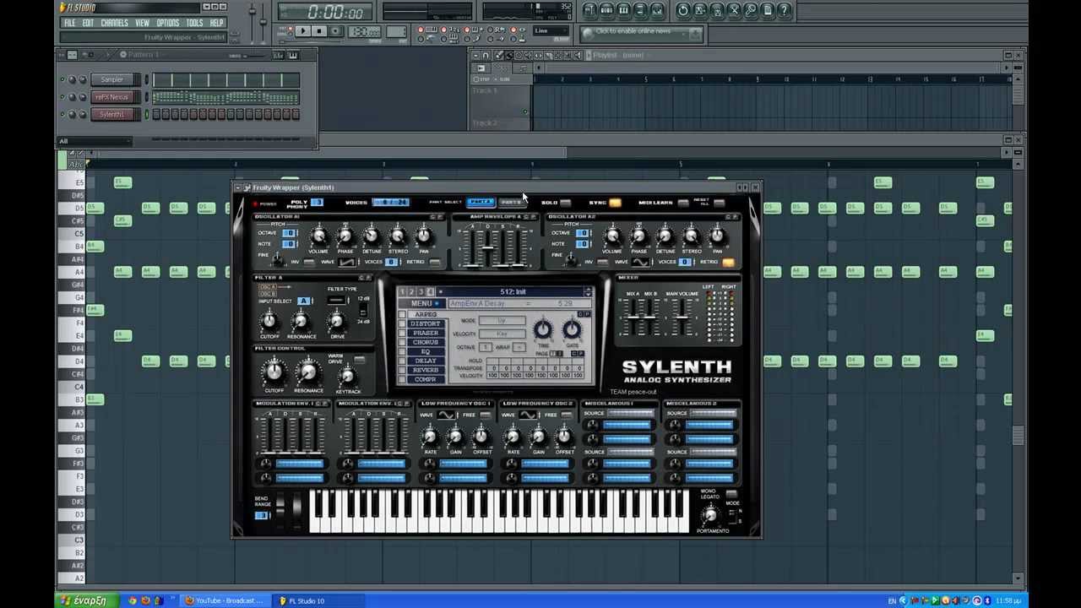
Task: Enable the PHASER effect checkbox
Action: pos(403,334)
